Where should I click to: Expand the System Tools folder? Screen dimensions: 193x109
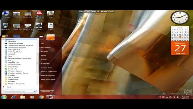pyautogui.click(x=13, y=79)
